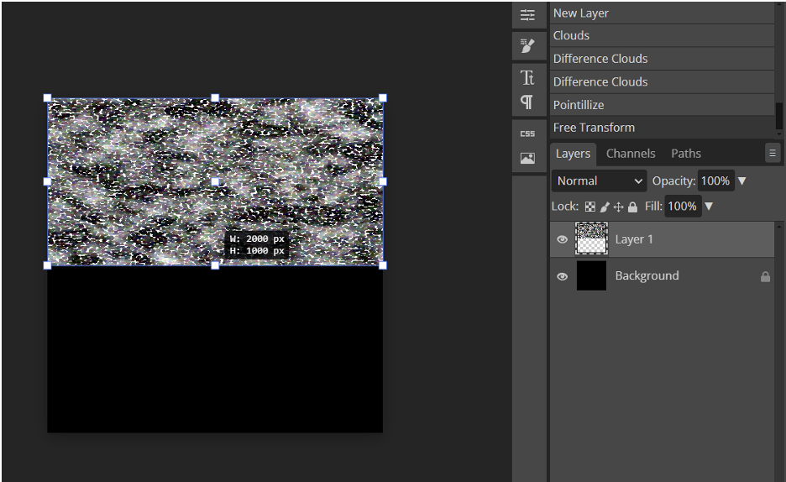
Task: Hide Layer 1 using its eye icon
Action: (563, 239)
